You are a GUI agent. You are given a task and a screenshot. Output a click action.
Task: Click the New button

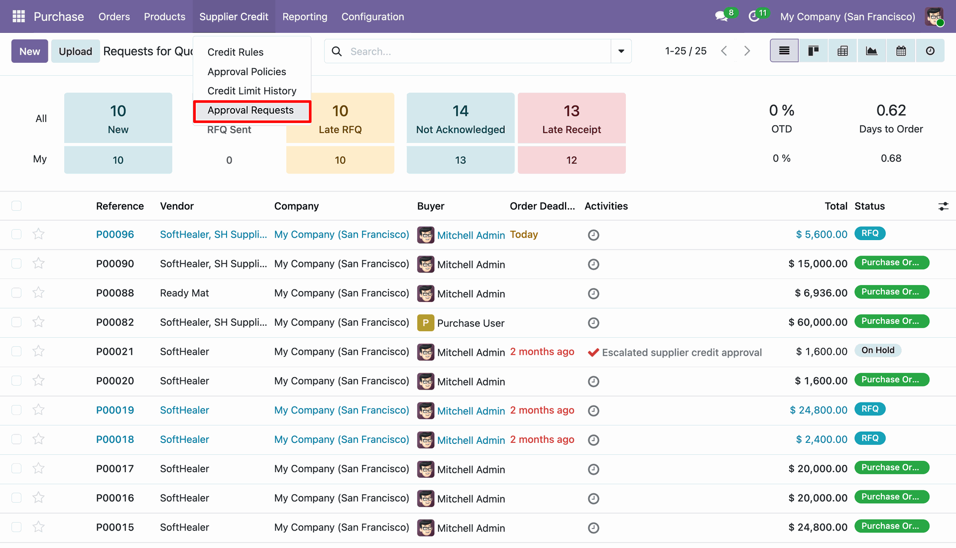(x=30, y=51)
